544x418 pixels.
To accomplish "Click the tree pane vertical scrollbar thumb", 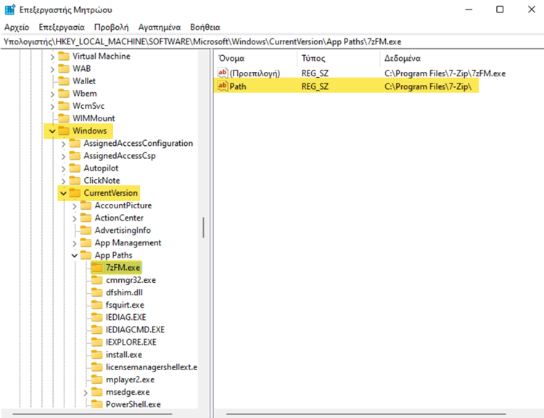I will click(203, 227).
